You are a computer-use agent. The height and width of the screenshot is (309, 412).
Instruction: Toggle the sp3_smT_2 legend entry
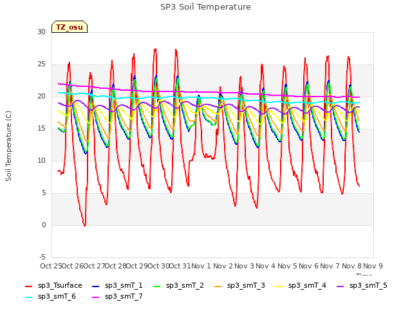click(x=178, y=286)
